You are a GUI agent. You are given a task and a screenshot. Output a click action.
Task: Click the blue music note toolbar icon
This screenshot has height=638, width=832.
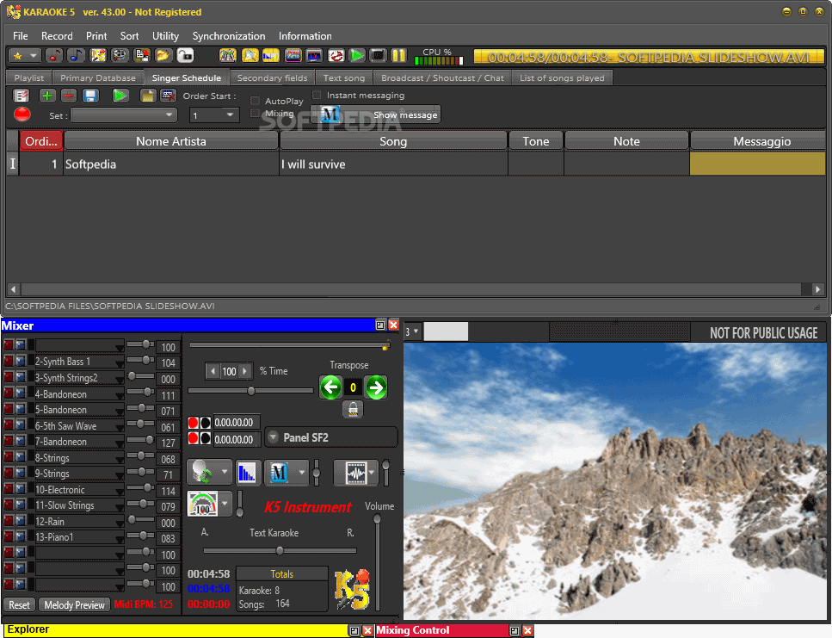click(76, 55)
